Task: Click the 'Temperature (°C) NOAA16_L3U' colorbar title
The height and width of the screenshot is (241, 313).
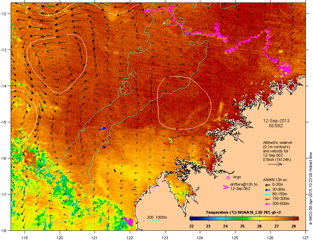Action: point(234,212)
